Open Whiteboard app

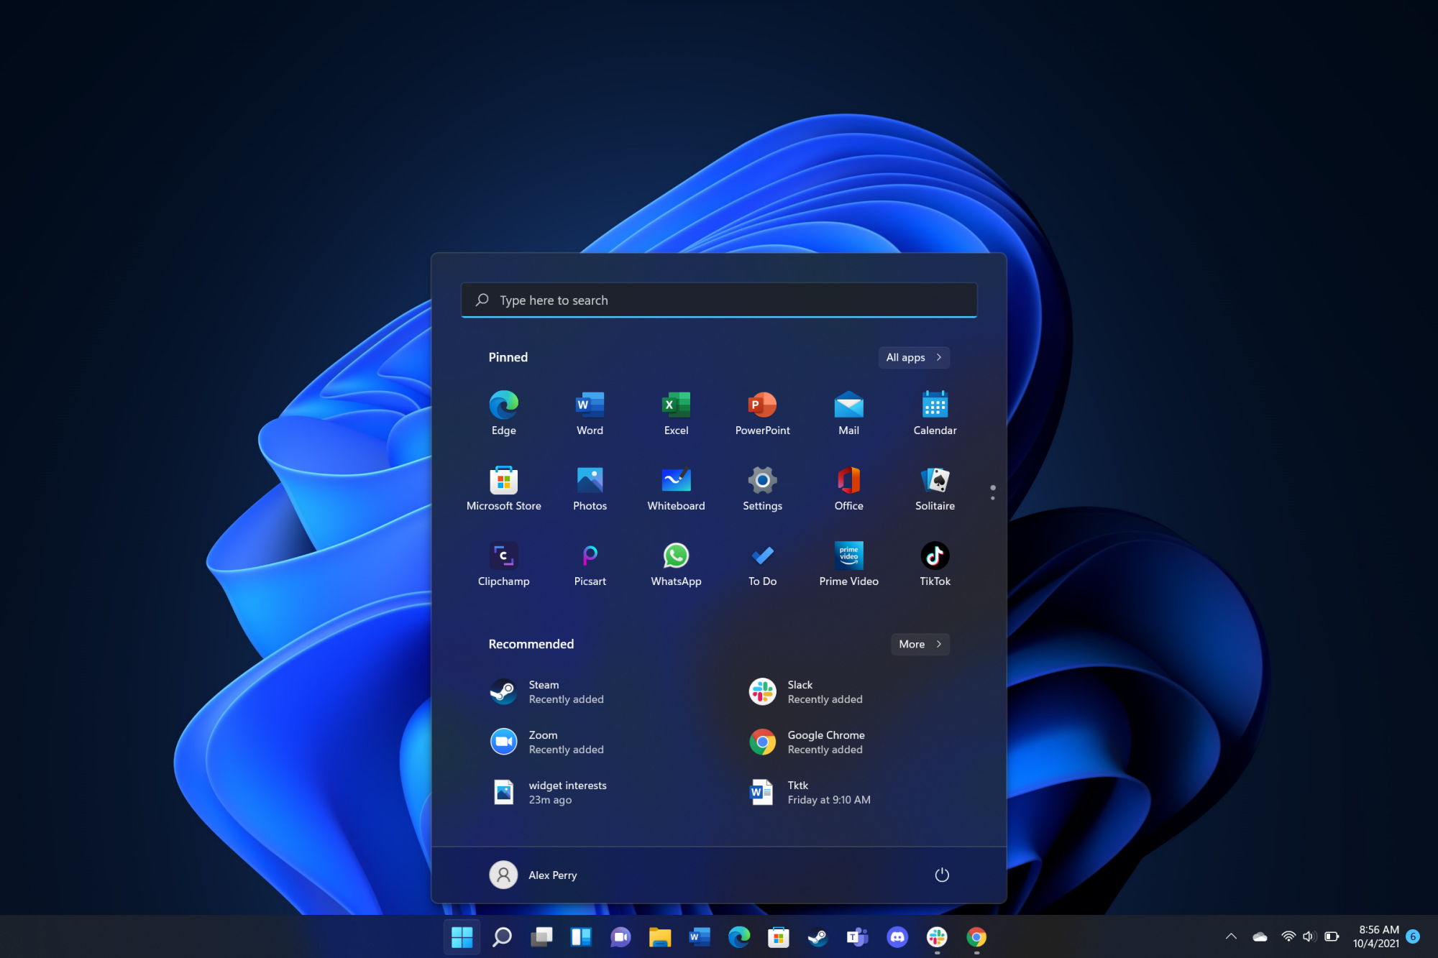(676, 489)
